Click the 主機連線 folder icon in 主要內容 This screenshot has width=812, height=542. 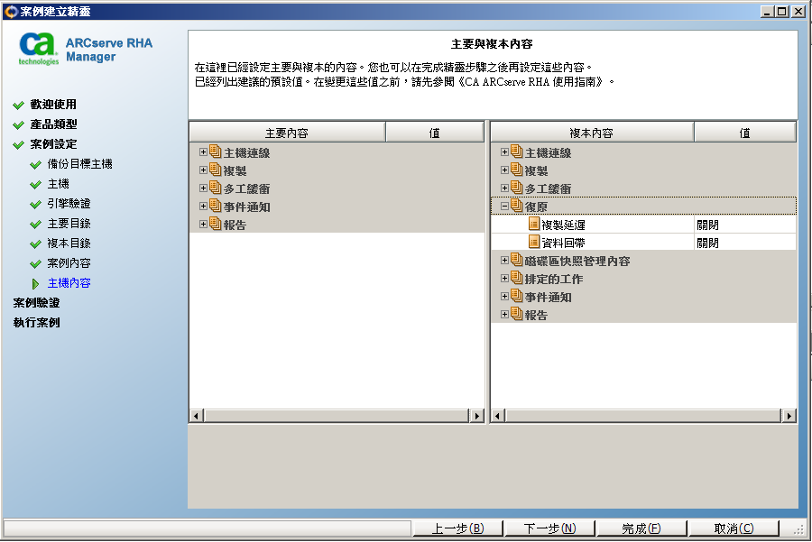pyautogui.click(x=216, y=152)
